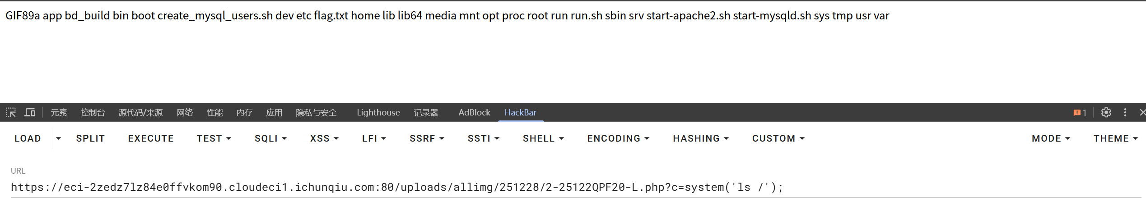Toggle the device toolbar icon
This screenshot has height=198, width=1146.
(x=30, y=112)
